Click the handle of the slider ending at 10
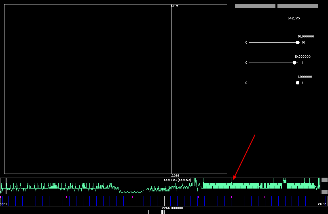The width and height of the screenshot is (328, 214). pos(298,42)
